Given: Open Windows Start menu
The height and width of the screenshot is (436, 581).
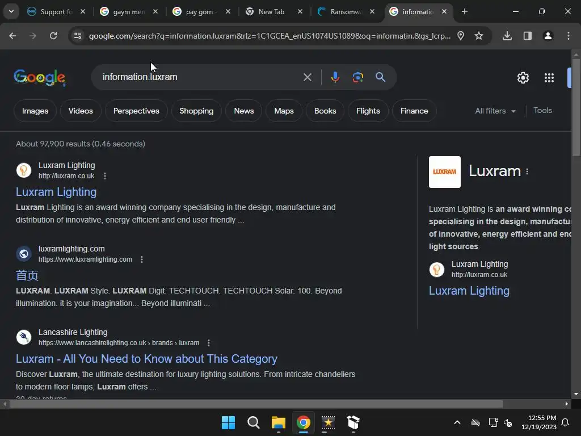Looking at the screenshot, I should (x=228, y=422).
